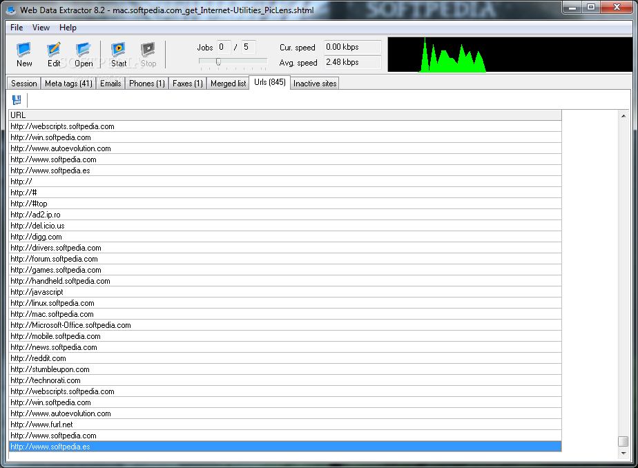The width and height of the screenshot is (638, 468).
Task: Select the row http://mac.softpedia.com
Action: [x=285, y=314]
